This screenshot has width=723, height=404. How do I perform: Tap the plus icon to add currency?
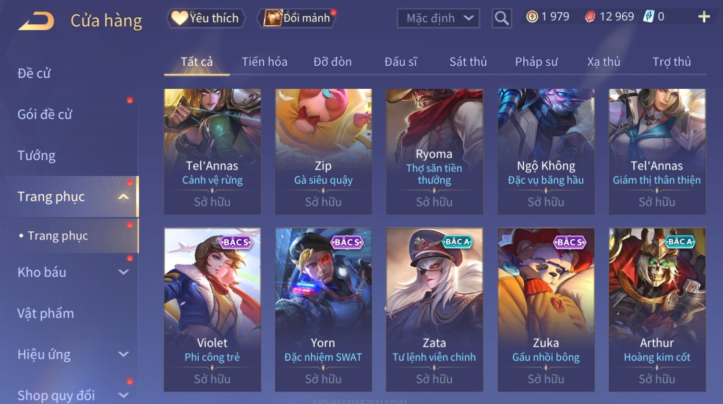704,17
